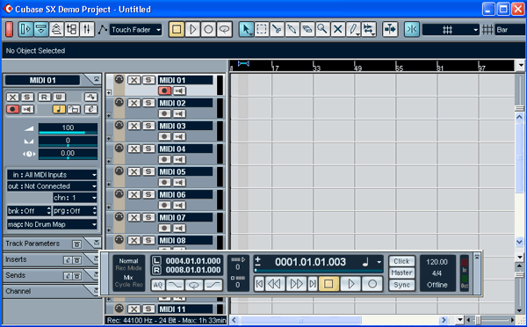
Task: Click the transport panel Play button
Action: 350,284
